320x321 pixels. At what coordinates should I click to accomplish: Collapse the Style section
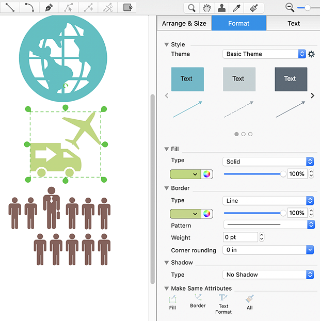(166, 44)
